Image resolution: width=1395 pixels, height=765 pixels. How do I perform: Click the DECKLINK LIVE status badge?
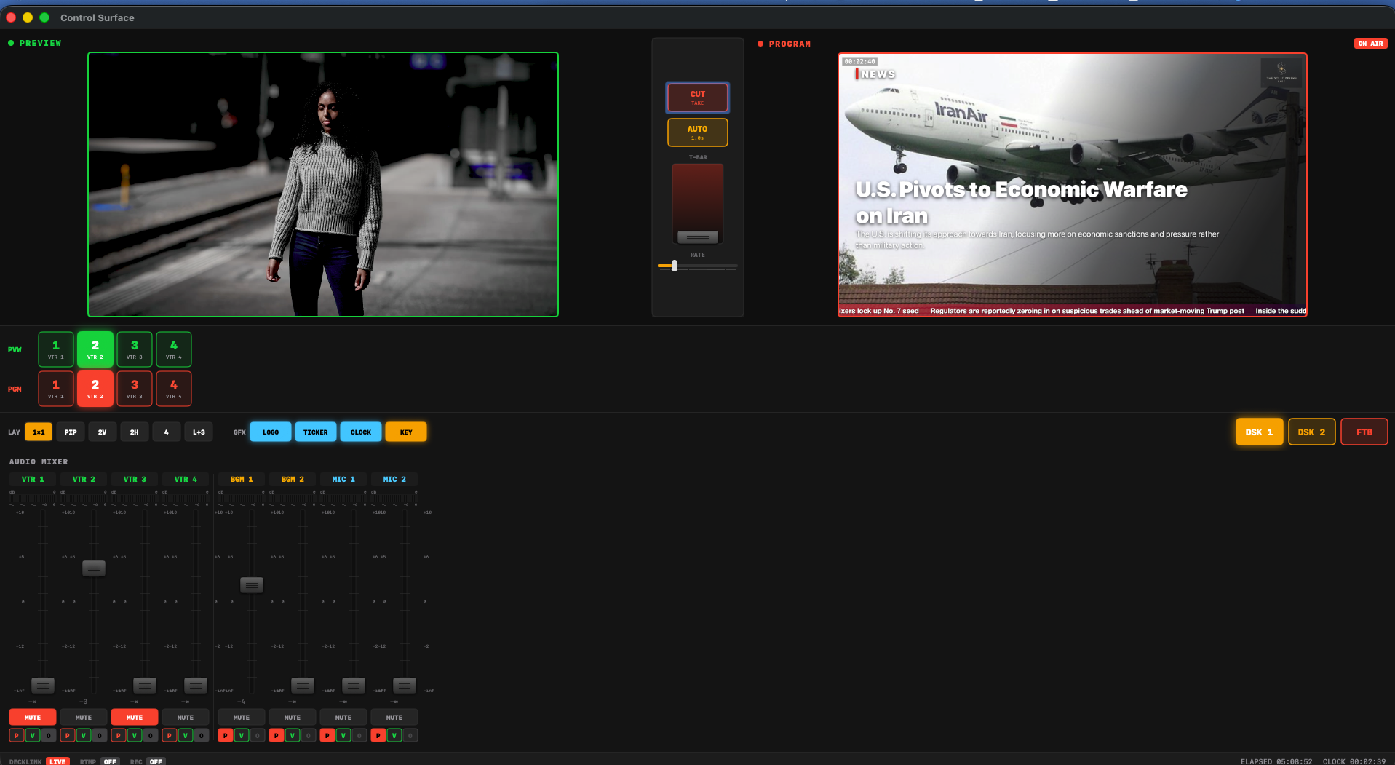[x=57, y=761]
